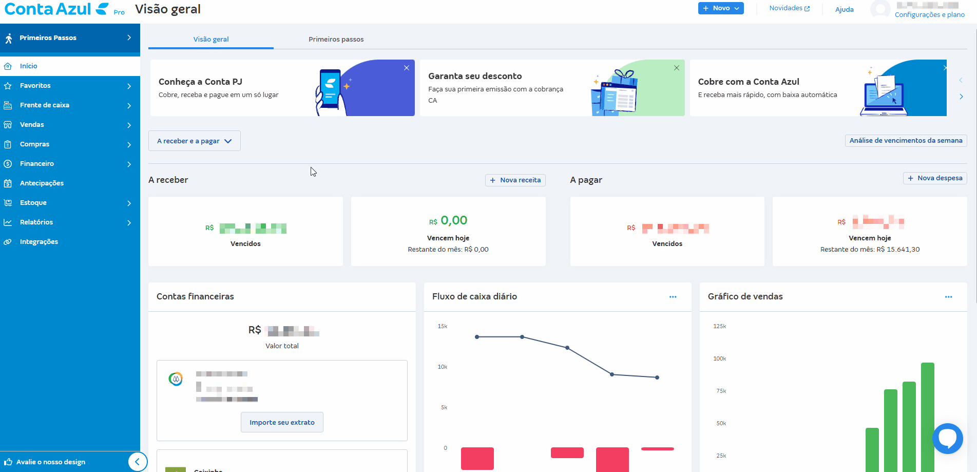
Task: Expand the Favoritos submenu
Action: tap(129, 86)
